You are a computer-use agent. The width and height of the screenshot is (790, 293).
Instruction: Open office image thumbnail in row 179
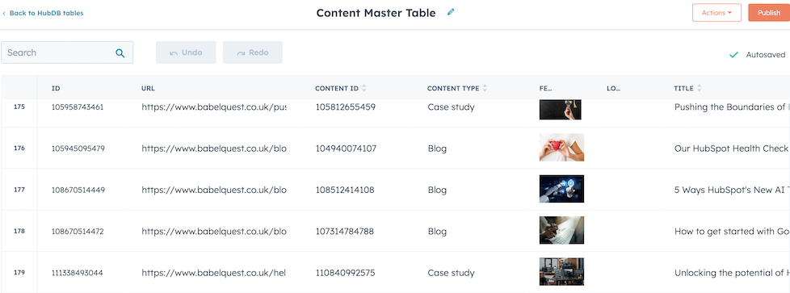pyautogui.click(x=561, y=272)
